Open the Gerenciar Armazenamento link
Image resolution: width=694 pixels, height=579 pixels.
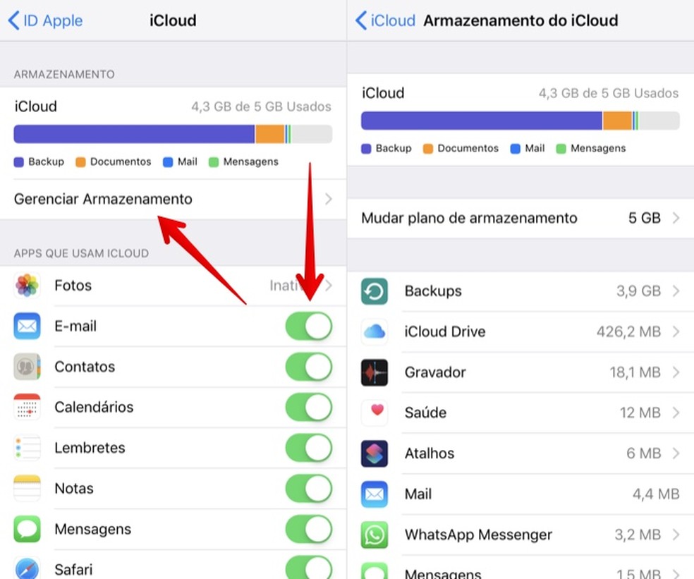[103, 200]
